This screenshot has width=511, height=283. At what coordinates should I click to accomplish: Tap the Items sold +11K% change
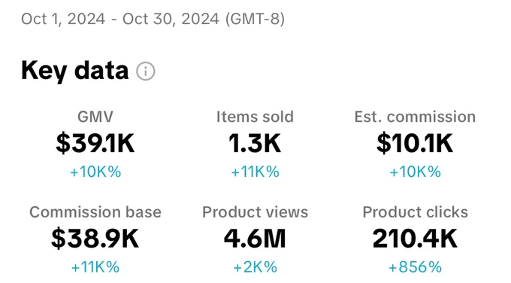pyautogui.click(x=255, y=172)
